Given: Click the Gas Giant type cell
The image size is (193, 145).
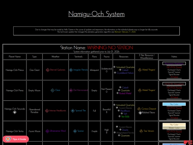Looking at the screenshot, I should point(34,70).
